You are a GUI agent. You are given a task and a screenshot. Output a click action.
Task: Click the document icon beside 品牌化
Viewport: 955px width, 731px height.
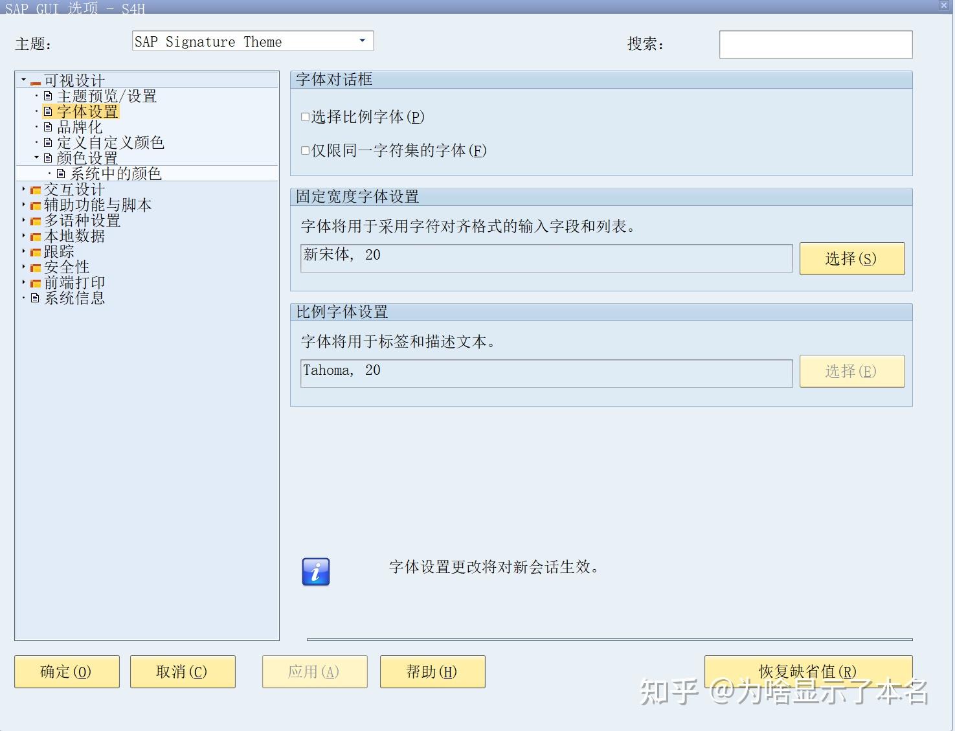point(49,126)
